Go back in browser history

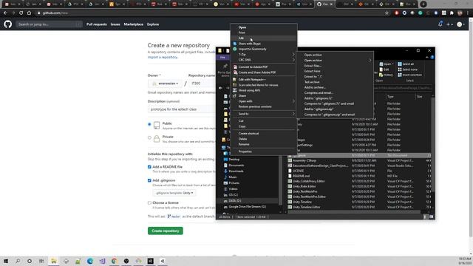[x=5, y=13]
